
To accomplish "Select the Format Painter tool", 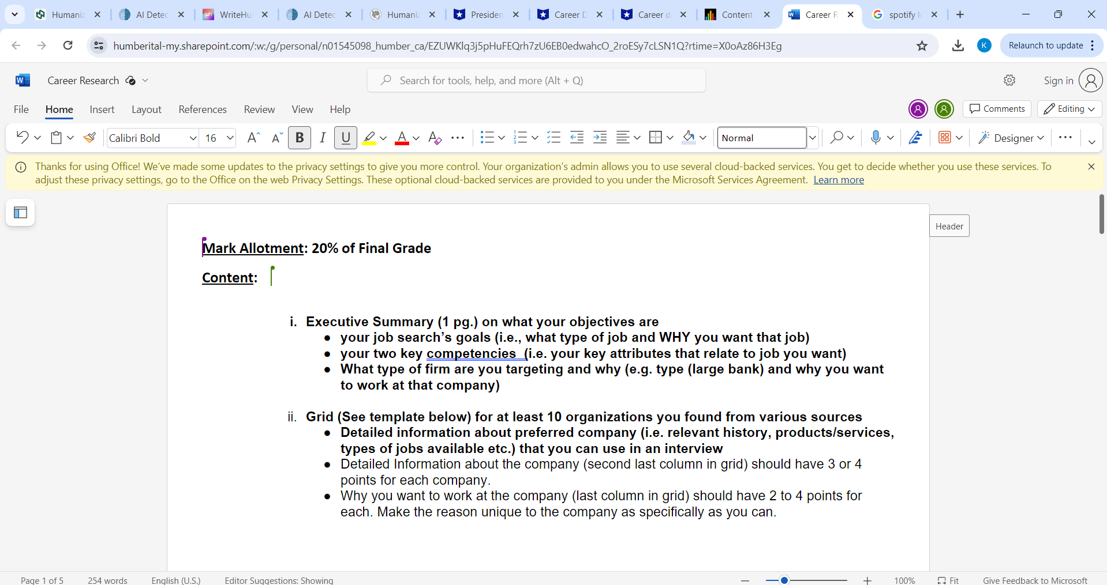I will pyautogui.click(x=89, y=138).
